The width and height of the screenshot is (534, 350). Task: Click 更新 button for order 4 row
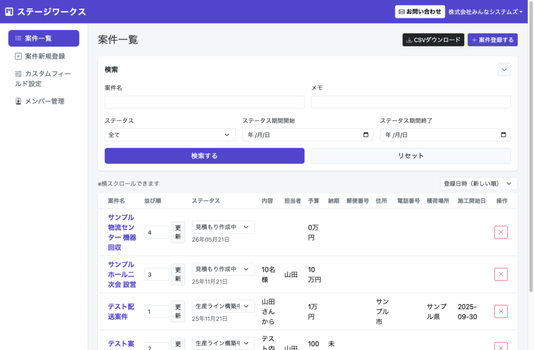pyautogui.click(x=178, y=232)
